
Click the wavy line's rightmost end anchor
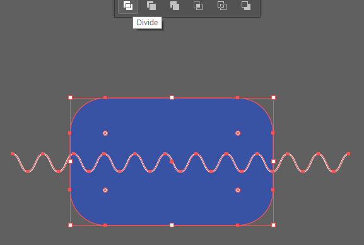click(348, 154)
